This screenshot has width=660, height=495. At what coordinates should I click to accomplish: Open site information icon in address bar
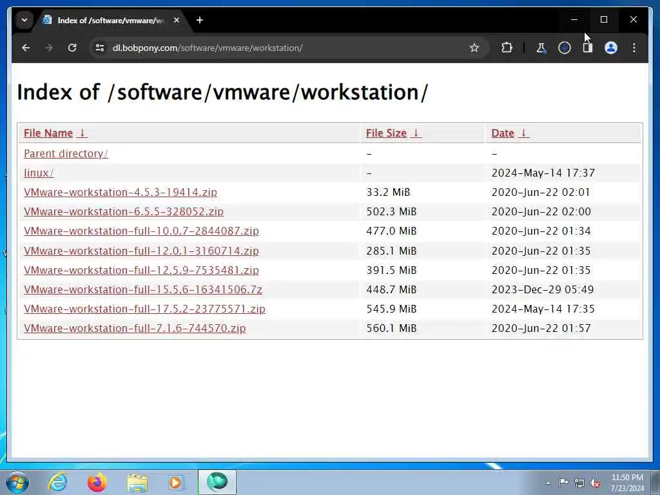coord(100,48)
